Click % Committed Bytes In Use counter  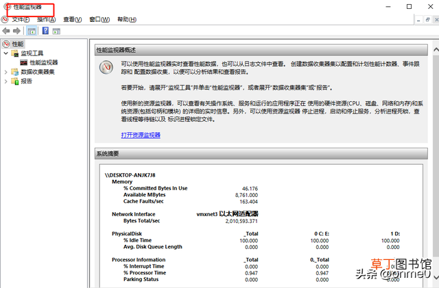156,188
